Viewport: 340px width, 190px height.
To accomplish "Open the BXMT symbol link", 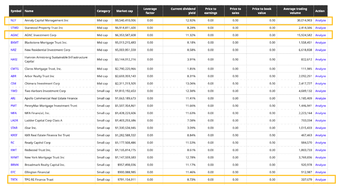I will (15, 43).
